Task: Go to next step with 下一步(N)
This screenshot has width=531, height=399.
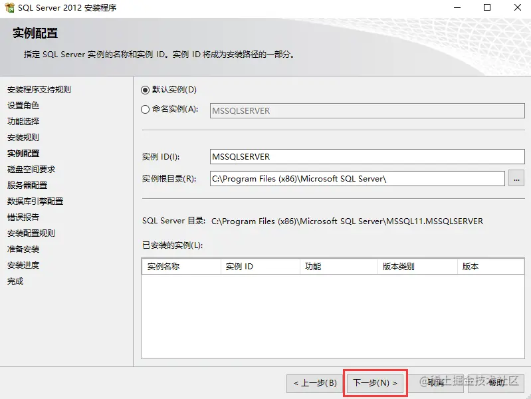Action: click(x=375, y=383)
